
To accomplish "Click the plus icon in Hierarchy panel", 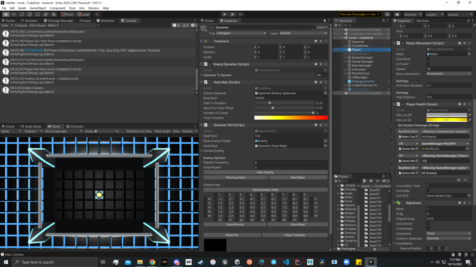I will 336,25.
